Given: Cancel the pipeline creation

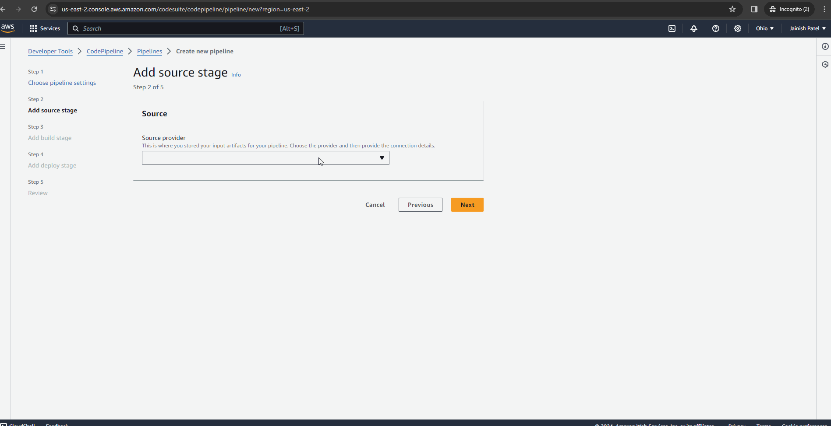Looking at the screenshot, I should click(375, 204).
